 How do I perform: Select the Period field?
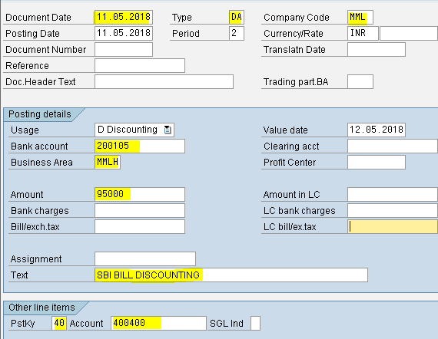click(237, 33)
